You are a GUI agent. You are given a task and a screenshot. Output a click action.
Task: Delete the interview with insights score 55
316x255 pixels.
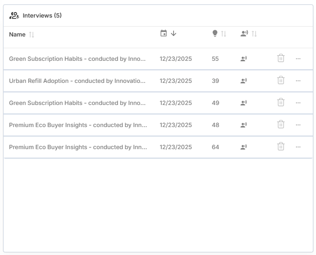click(x=281, y=59)
